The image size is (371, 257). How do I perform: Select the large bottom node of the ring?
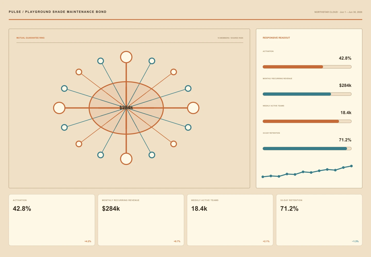click(x=126, y=159)
